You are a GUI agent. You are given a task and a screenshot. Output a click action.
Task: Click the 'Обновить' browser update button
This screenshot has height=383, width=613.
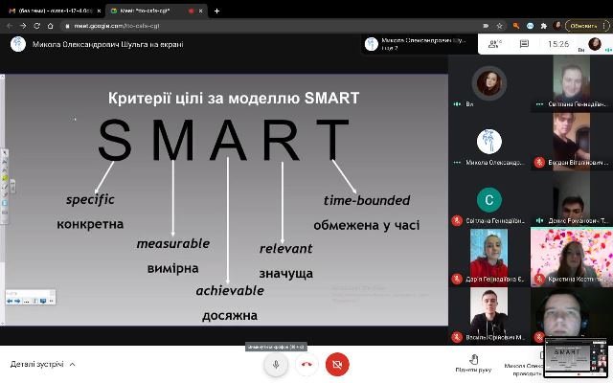(583, 26)
